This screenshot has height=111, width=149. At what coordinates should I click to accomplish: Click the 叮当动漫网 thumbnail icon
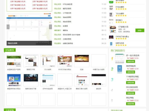[x=111, y=8]
